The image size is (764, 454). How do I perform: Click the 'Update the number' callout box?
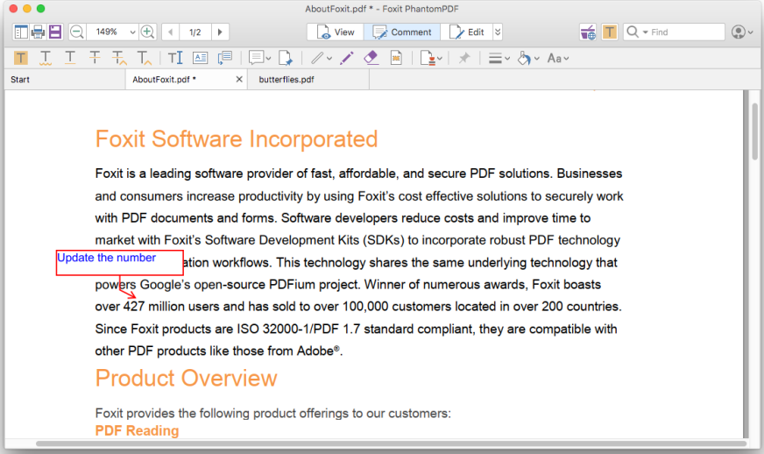[120, 263]
